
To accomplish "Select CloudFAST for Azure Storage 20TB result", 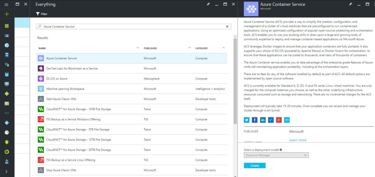I will point(131,150).
